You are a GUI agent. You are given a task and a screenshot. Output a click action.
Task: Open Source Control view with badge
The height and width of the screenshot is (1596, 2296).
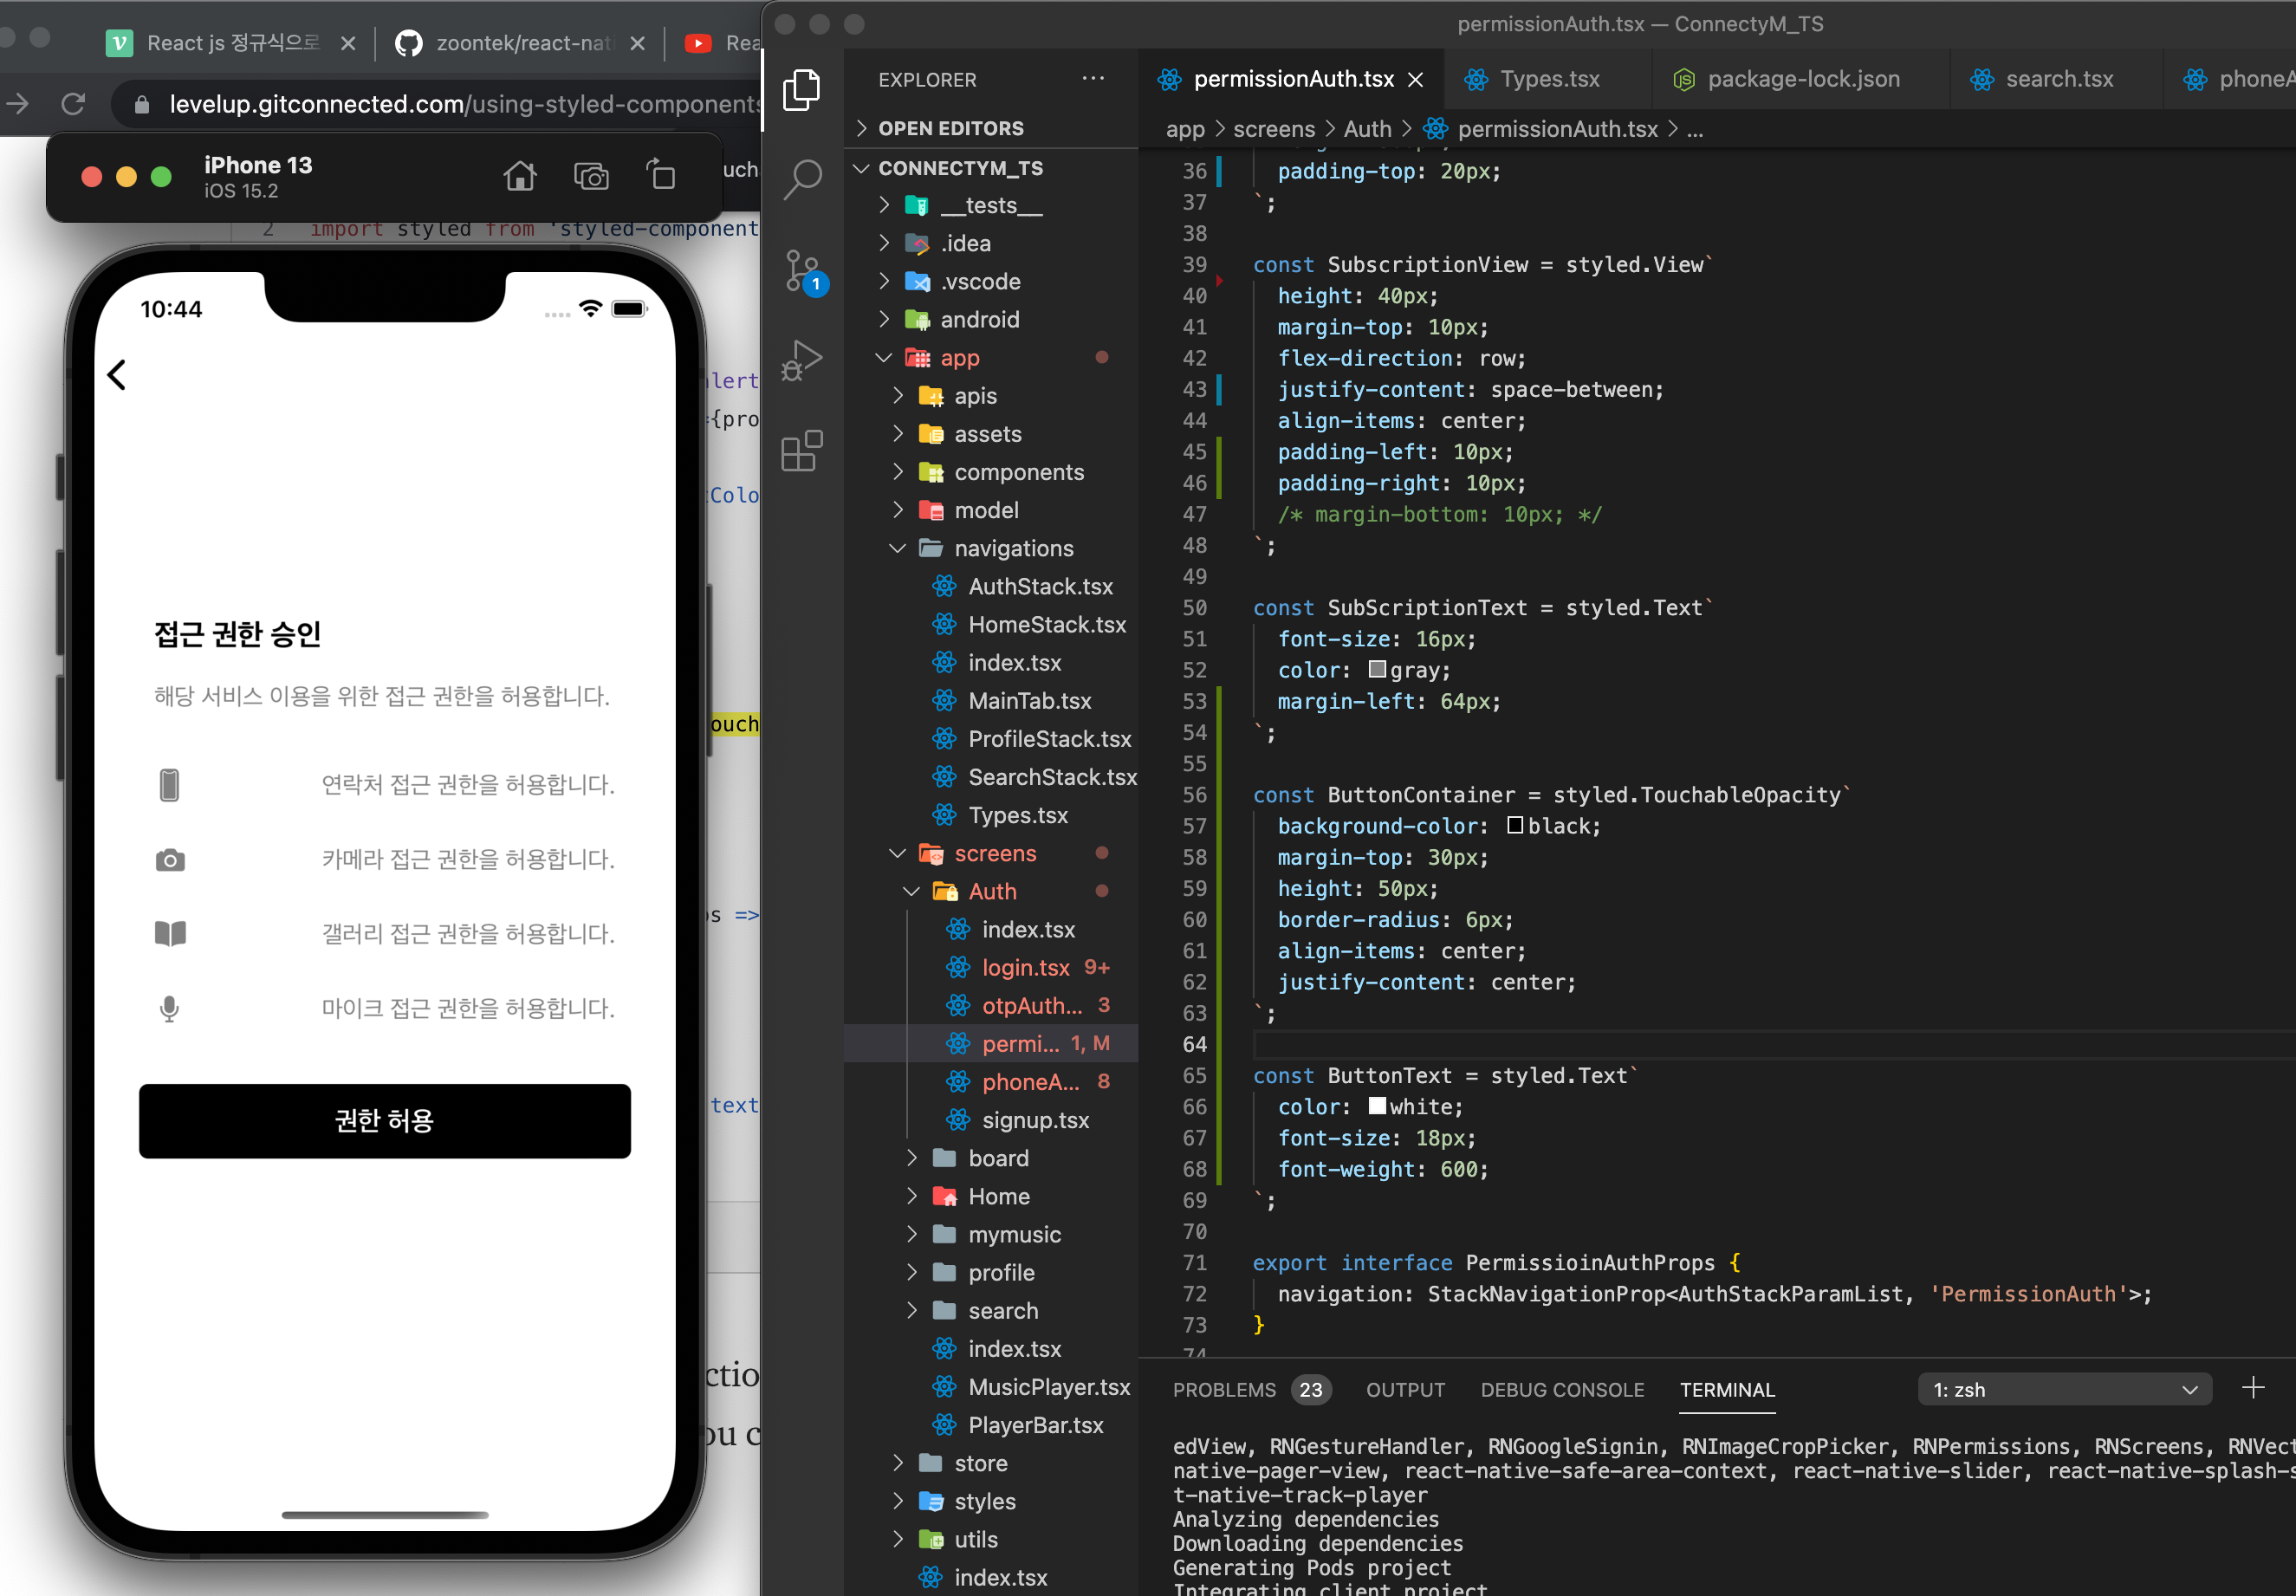click(802, 270)
